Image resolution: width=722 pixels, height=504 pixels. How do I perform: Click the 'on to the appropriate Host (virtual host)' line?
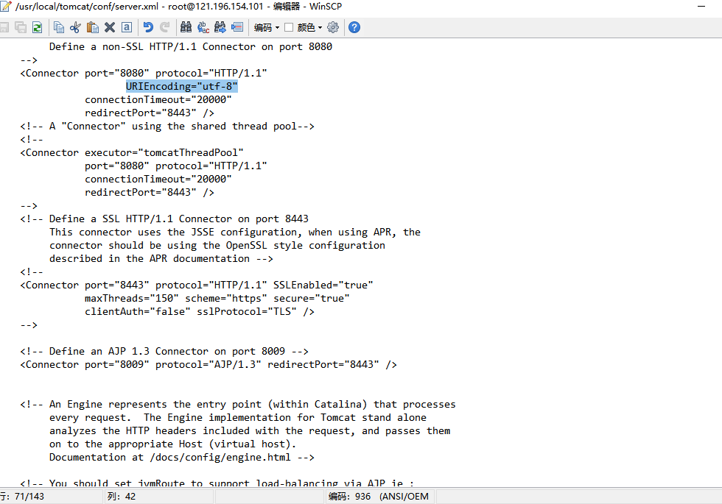[172, 444]
